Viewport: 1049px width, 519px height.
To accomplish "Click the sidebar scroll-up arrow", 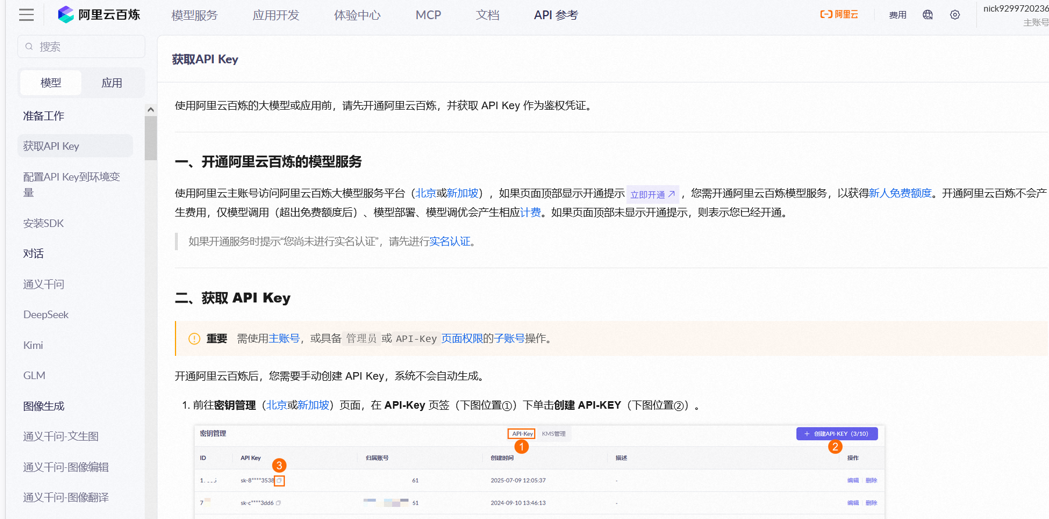I will pos(151,110).
